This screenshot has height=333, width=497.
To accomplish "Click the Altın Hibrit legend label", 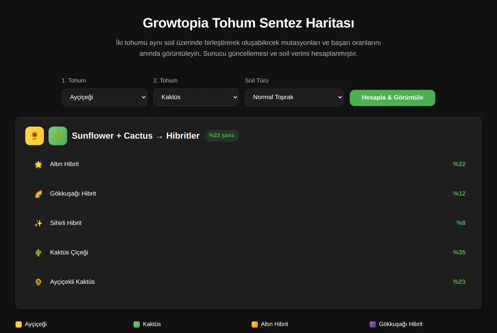I will click(275, 324).
